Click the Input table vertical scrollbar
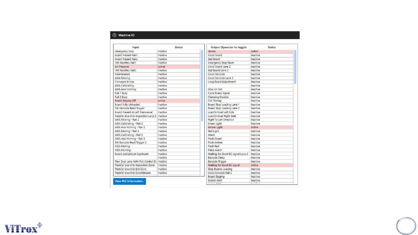The image size is (418, 235). (202, 85)
